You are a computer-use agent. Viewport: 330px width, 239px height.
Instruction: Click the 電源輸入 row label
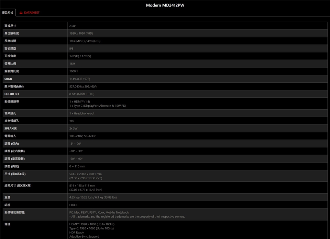pos(10,136)
